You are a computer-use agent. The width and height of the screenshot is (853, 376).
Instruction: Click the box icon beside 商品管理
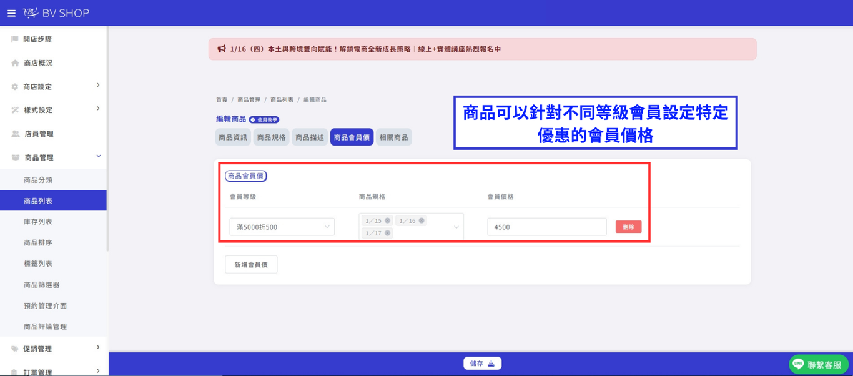(x=16, y=157)
